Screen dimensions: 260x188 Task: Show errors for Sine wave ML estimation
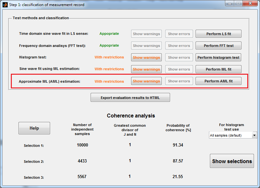179,69
